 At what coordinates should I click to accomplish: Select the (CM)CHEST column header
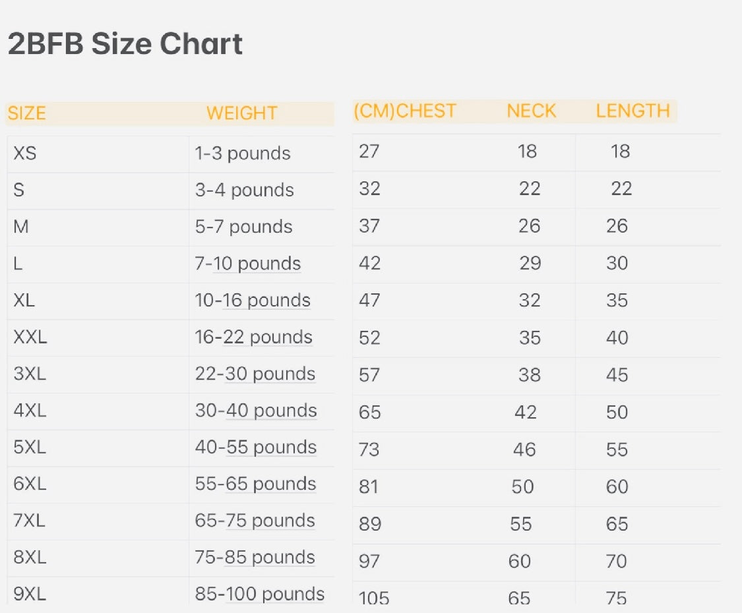[405, 111]
